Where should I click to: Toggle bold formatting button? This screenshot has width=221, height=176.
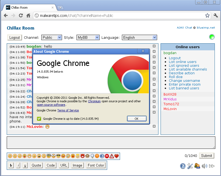[11, 165]
